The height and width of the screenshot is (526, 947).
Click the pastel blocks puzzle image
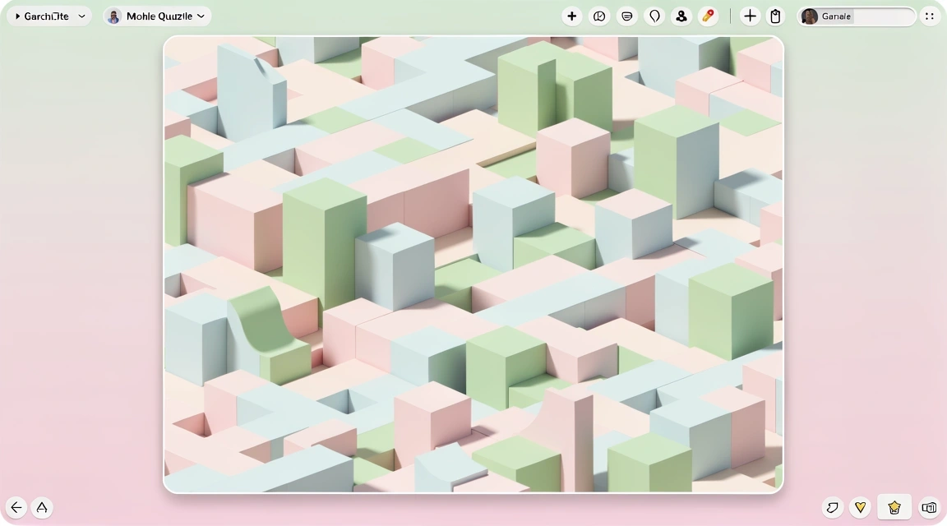(x=473, y=264)
